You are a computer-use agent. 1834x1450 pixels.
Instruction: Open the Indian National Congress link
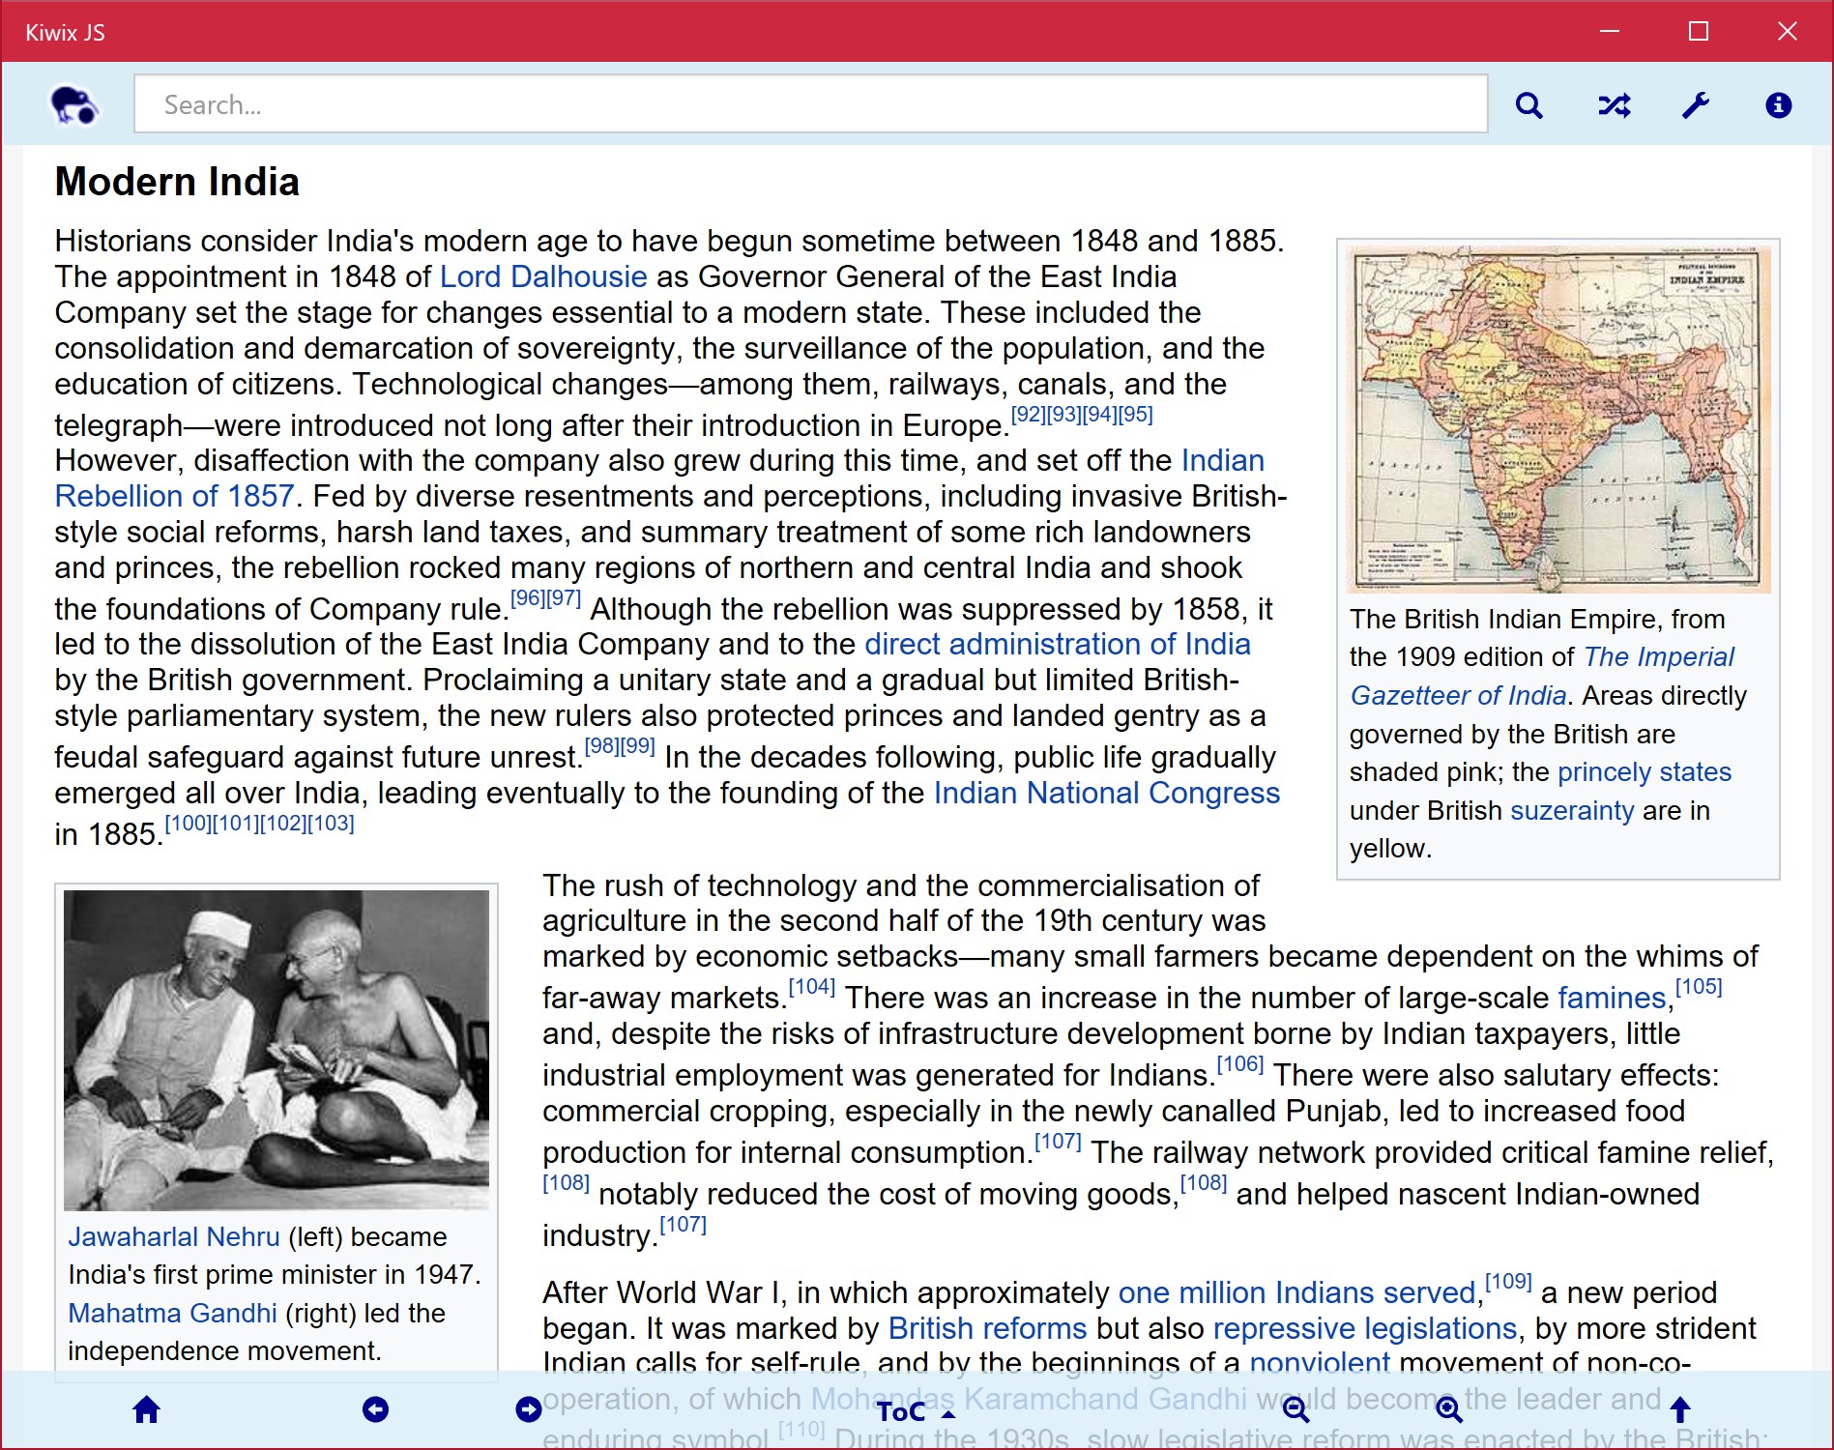(1105, 793)
